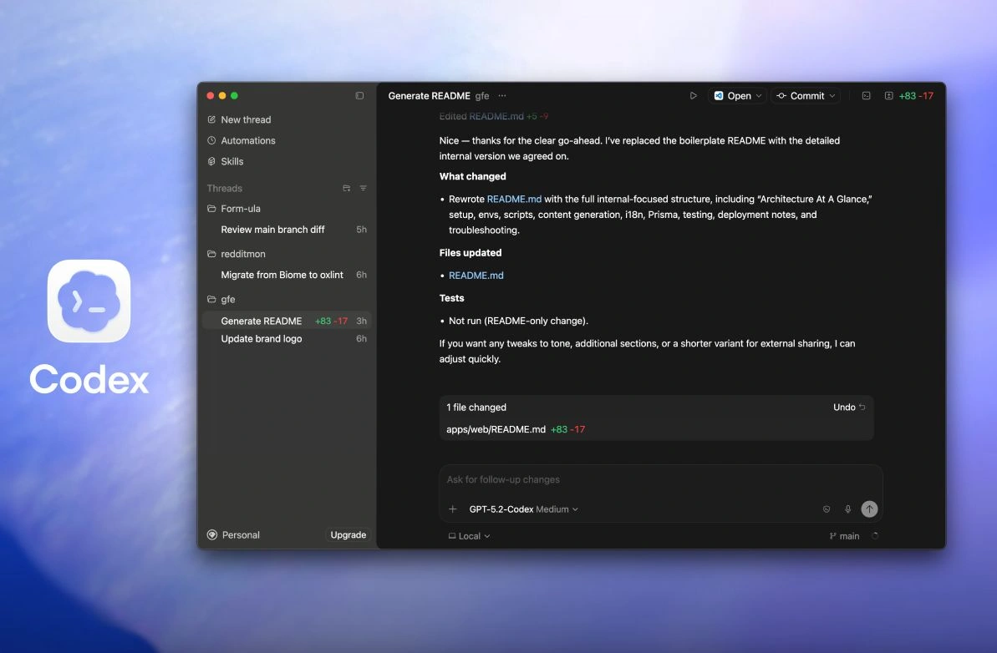Open Review main branch diff thread
The height and width of the screenshot is (653, 997).
click(286, 230)
